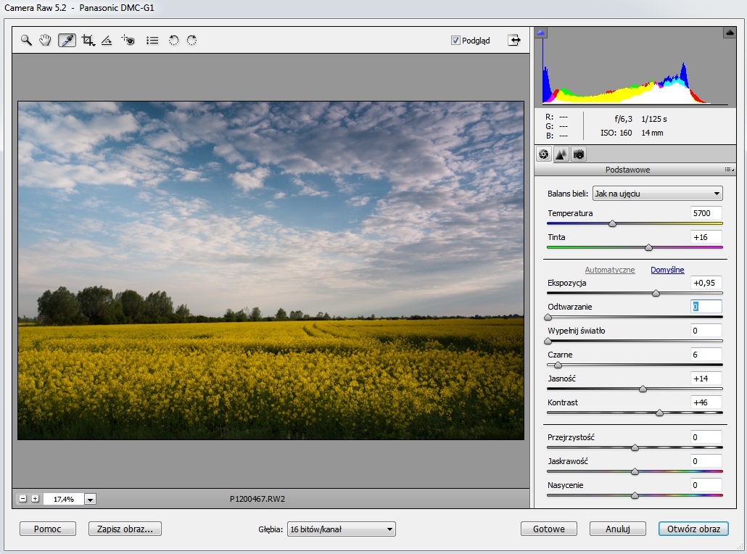Click the Ekspozycja value input field
This screenshot has height=554, width=747.
click(706, 283)
